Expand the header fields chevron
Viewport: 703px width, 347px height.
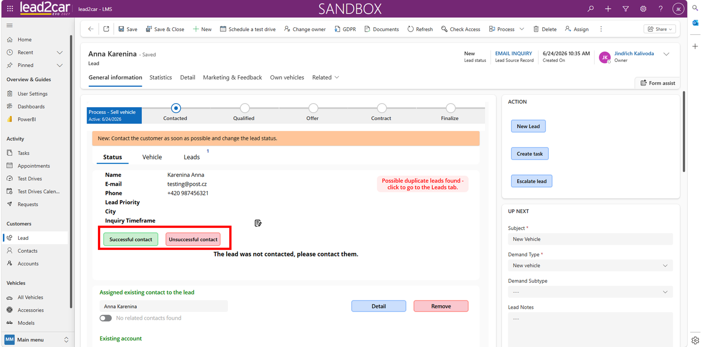666,54
